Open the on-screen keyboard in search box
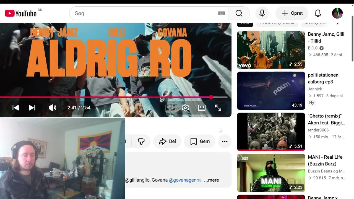 222,13
